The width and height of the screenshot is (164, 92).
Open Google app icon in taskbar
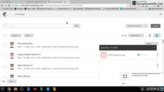(x=22, y=89)
